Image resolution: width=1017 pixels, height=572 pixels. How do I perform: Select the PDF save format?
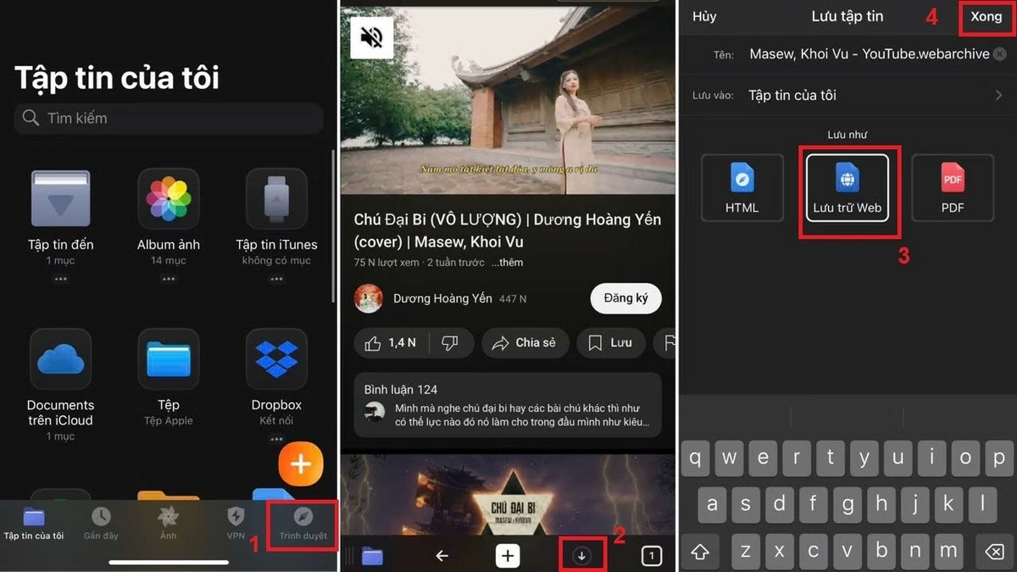(953, 187)
